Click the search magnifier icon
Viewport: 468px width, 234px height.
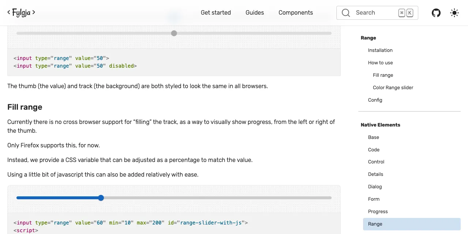point(346,13)
